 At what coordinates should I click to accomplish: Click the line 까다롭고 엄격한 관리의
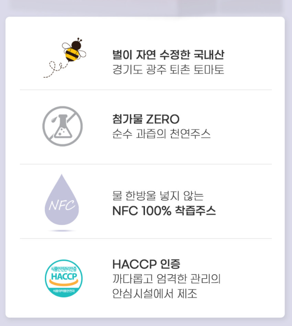point(166,279)
